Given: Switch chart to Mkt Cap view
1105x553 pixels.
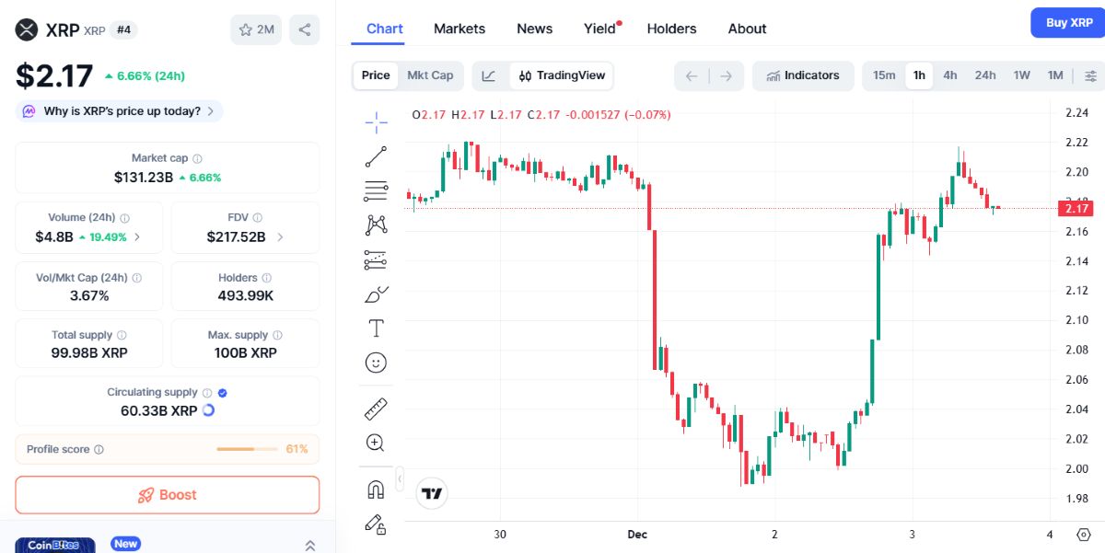Looking at the screenshot, I should pyautogui.click(x=430, y=75).
